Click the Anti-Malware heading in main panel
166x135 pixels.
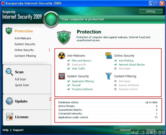point(76,56)
